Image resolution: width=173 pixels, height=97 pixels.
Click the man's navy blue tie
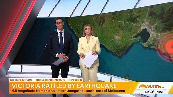(x=61, y=43)
